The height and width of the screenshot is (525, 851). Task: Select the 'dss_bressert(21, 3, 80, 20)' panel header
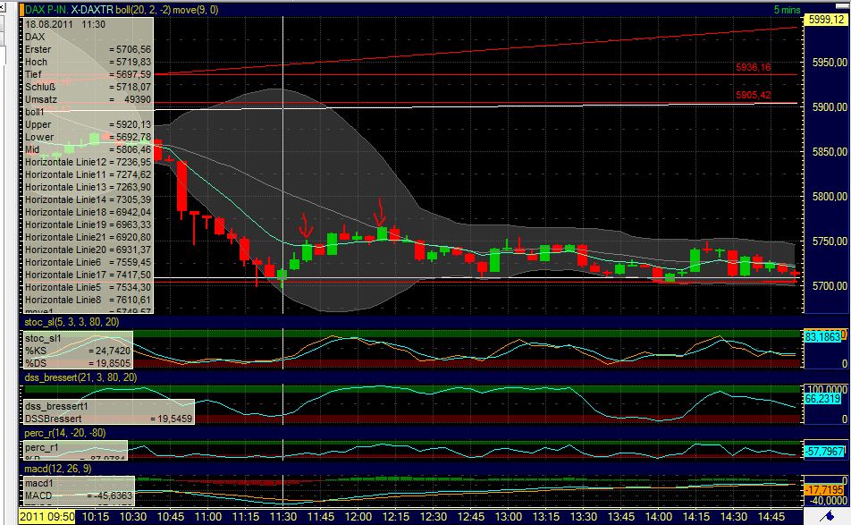click(80, 377)
